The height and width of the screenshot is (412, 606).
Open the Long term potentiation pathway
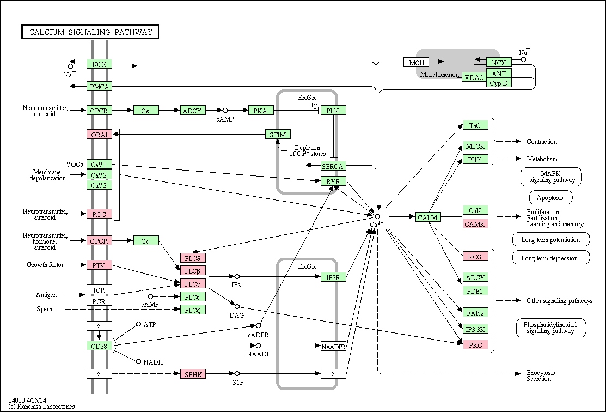pos(550,240)
